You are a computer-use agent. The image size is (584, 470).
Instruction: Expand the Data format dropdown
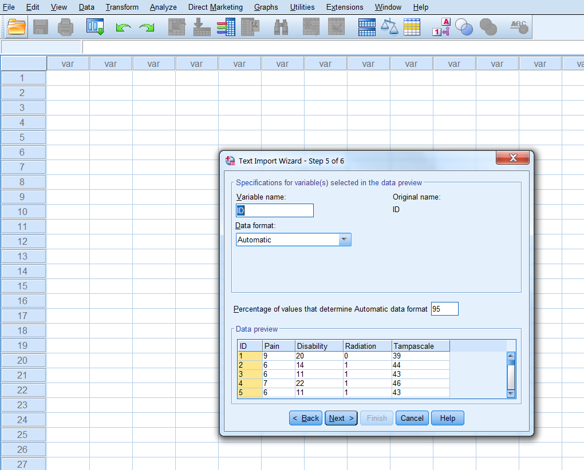pos(344,240)
